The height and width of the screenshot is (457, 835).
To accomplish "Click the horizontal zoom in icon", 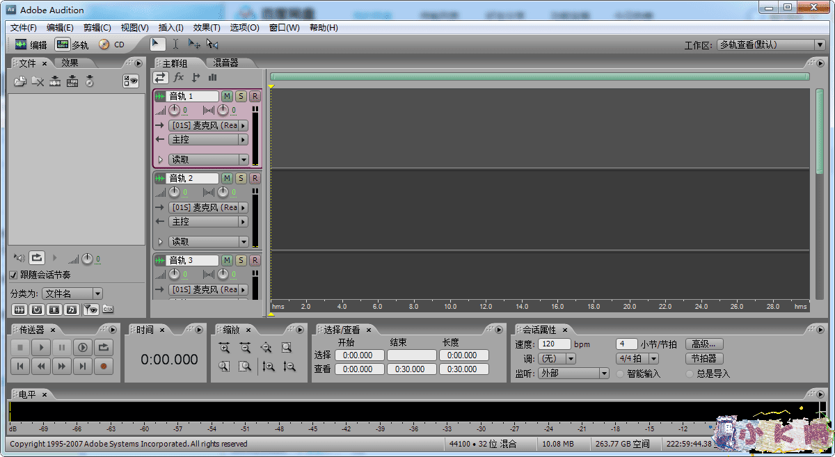I will point(224,348).
